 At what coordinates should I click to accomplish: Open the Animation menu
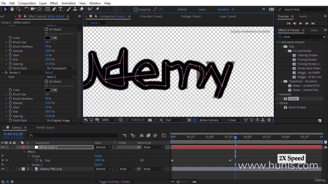point(69,3)
